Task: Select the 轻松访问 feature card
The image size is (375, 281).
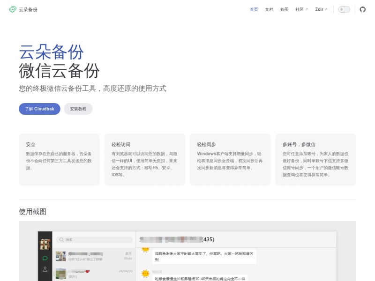Action: [145, 159]
